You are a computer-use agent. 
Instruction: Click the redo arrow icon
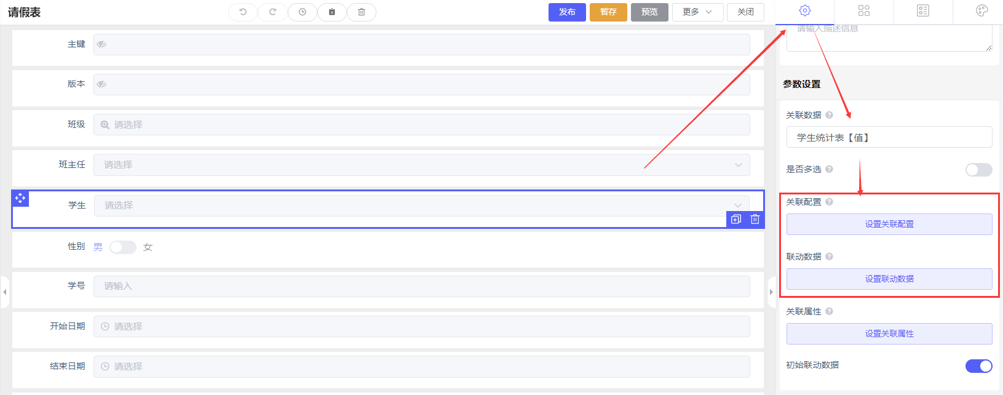(x=272, y=12)
